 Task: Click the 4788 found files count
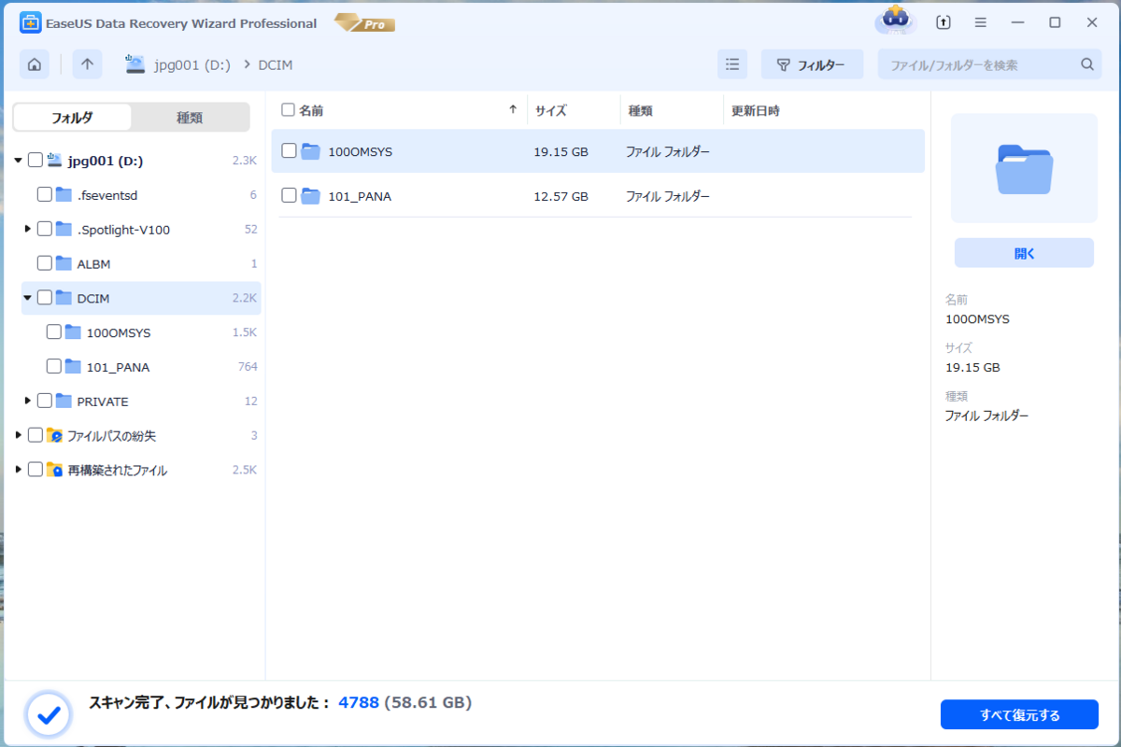point(359,702)
